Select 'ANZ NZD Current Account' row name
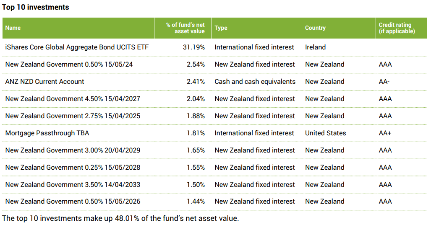 click(44, 82)
